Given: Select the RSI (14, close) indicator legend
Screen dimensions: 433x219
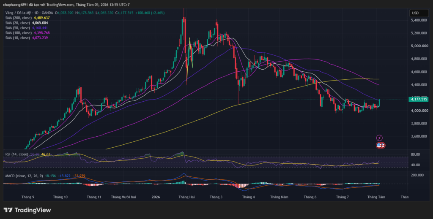Looking at the screenshot, I should tap(17, 154).
